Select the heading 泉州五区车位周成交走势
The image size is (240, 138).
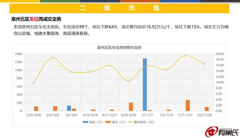coord(36,19)
